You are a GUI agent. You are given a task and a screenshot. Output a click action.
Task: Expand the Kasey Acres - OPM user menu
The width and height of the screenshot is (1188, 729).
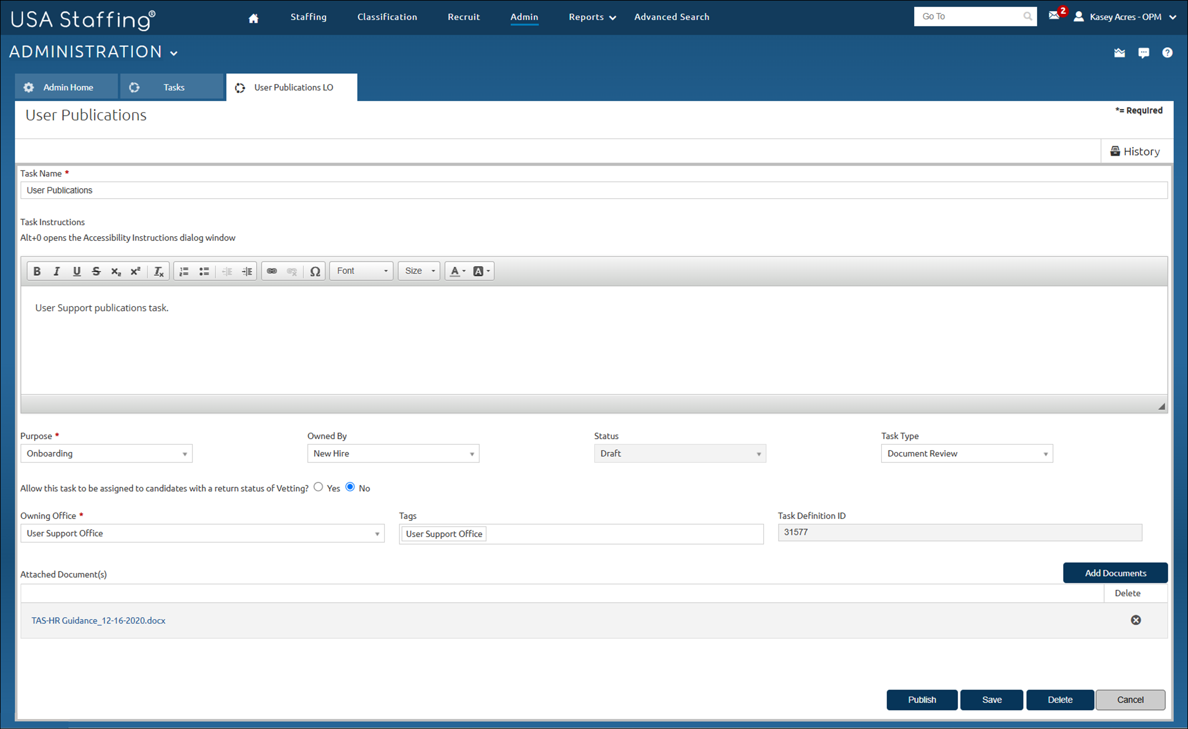tap(1173, 18)
